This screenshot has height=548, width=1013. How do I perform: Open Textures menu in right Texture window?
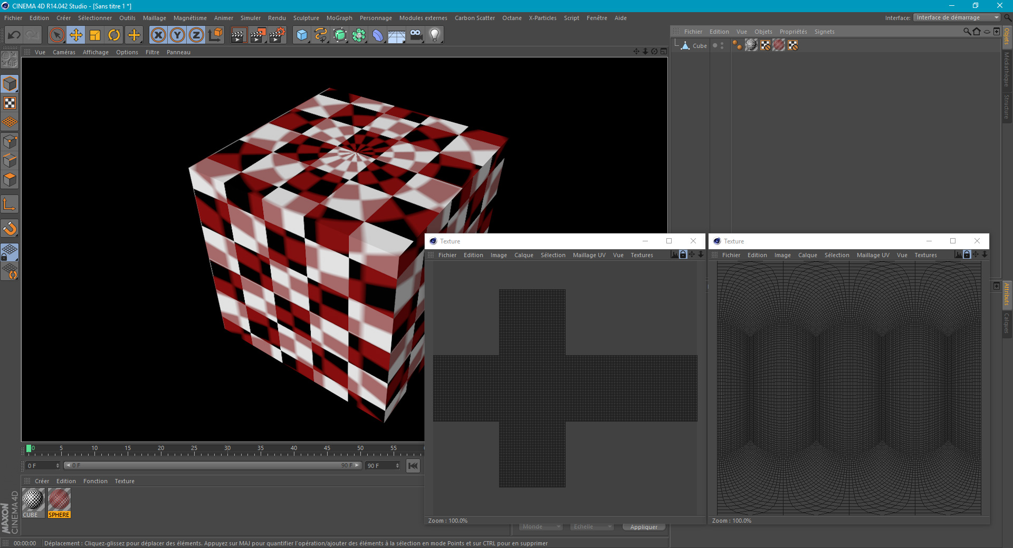click(x=926, y=255)
